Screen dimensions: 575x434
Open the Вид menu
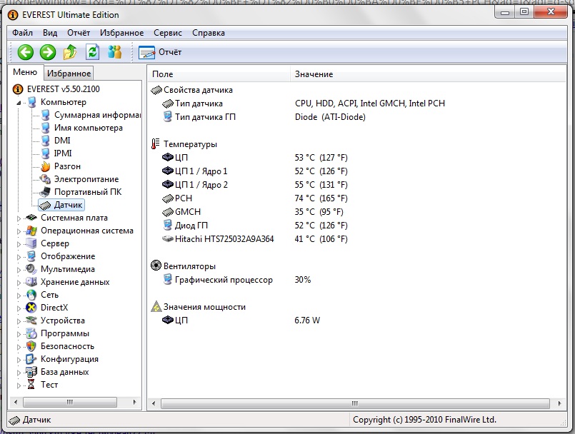50,33
